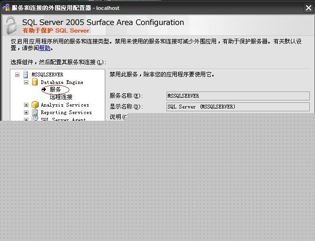Screen dimensions: 315x241
Task: Click the Analysis Services cube icon
Action: tap(35, 105)
